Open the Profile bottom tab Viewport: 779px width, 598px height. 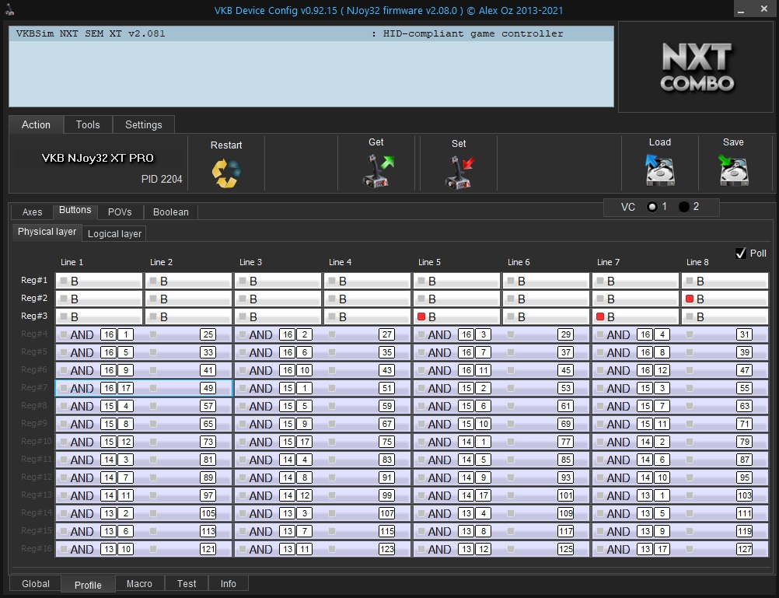pos(88,585)
